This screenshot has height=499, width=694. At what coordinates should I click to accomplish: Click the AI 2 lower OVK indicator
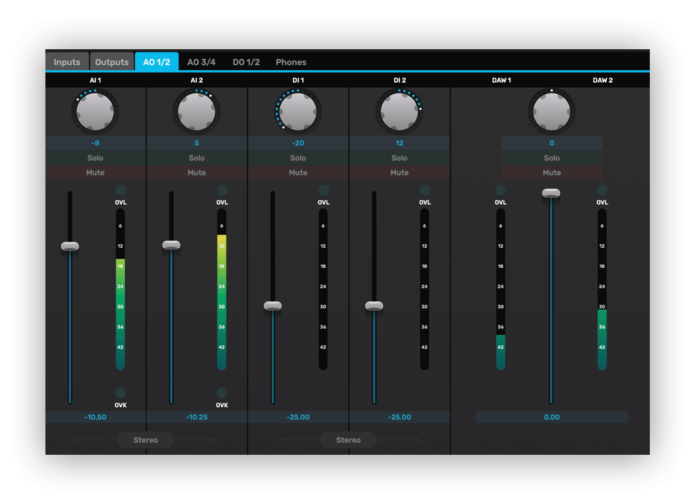tap(222, 393)
